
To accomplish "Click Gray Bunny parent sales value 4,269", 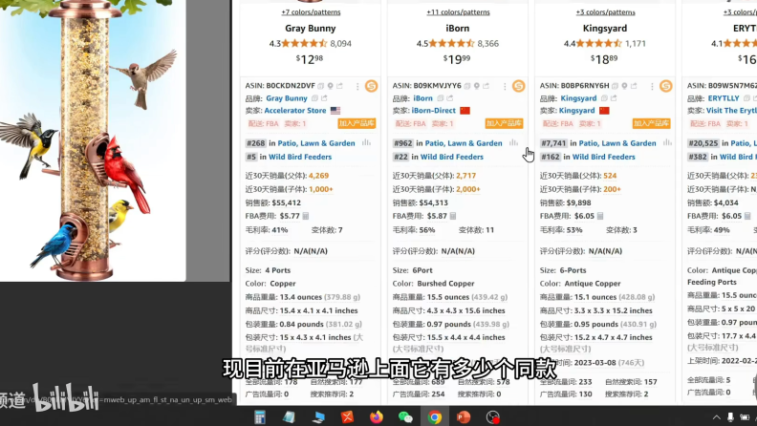I will (x=318, y=176).
